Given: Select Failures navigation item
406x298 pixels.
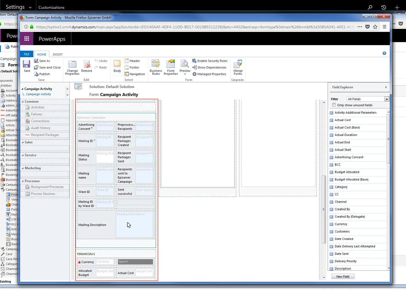Looking at the screenshot, I should (x=36, y=114).
